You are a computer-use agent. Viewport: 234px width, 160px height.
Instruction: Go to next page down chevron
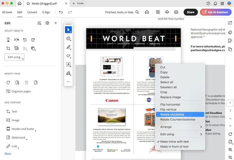(x=230, y=126)
